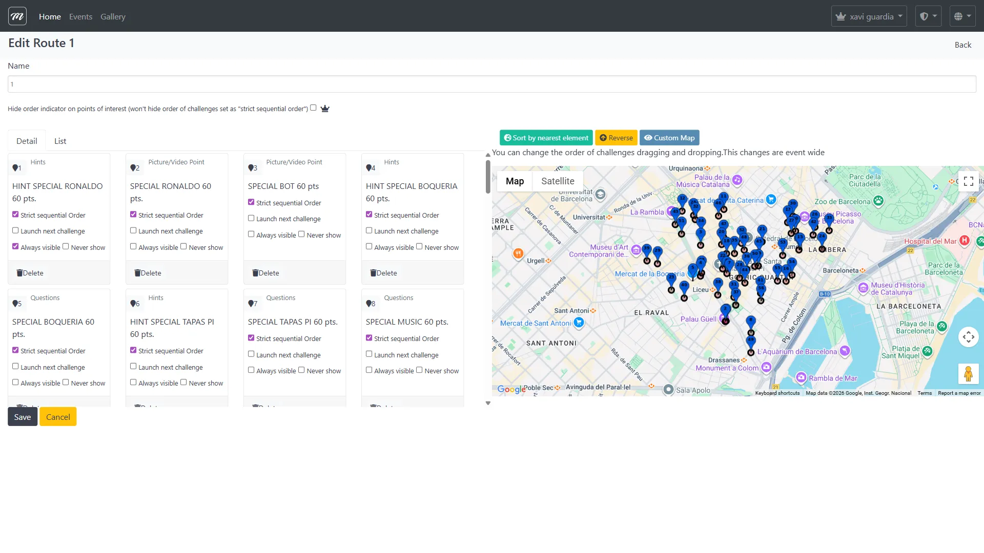Switch to the List tab
This screenshot has height=553, width=984.
tap(60, 141)
